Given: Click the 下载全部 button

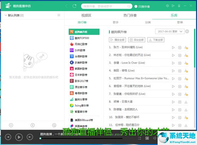Looking at the screenshot, I should 156,40.
